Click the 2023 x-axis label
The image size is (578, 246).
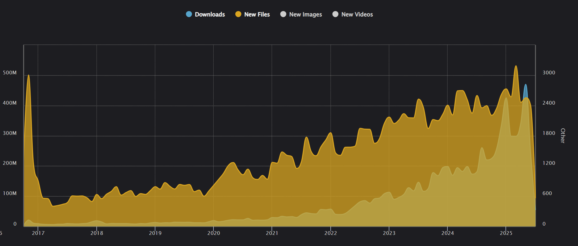[x=389, y=233]
